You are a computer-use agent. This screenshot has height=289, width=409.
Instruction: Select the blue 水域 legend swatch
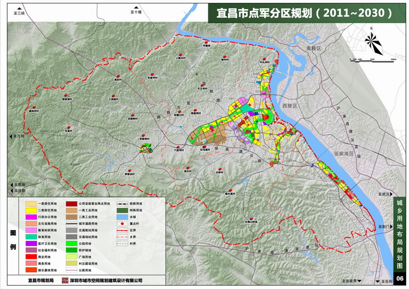coord(123,217)
